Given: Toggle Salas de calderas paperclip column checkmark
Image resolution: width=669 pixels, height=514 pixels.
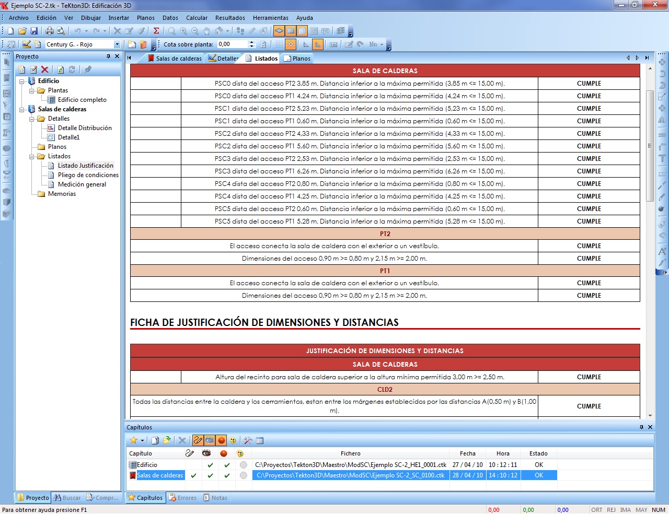Looking at the screenshot, I should [193, 475].
